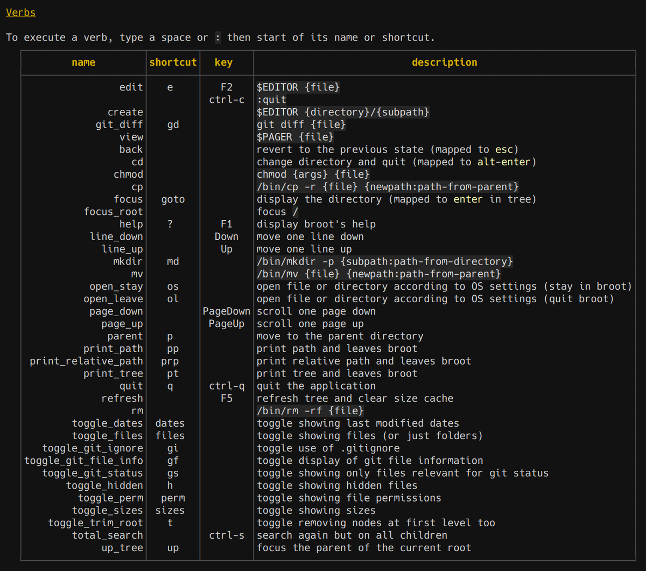Click the 'open_leave' verb name
Image resolution: width=646 pixels, height=571 pixels.
(114, 298)
